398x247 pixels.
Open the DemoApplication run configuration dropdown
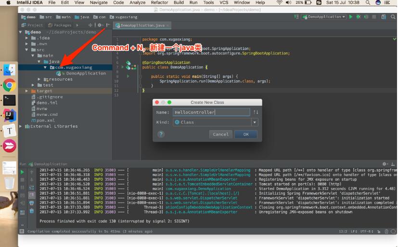pyautogui.click(x=324, y=17)
